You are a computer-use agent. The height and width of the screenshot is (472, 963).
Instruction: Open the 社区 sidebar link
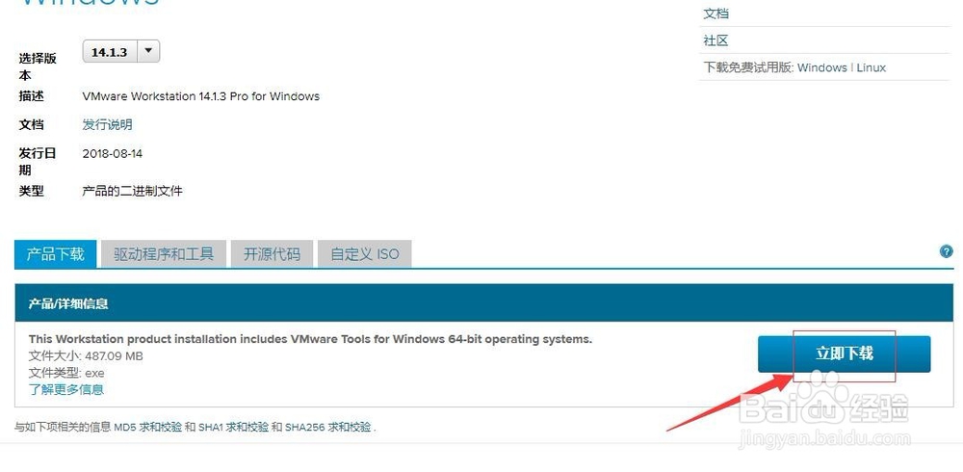(x=716, y=40)
